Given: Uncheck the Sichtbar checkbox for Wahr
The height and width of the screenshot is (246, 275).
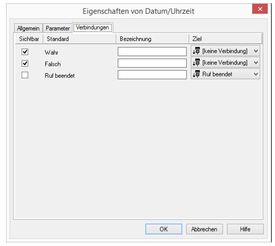Looking at the screenshot, I should tap(25, 52).
